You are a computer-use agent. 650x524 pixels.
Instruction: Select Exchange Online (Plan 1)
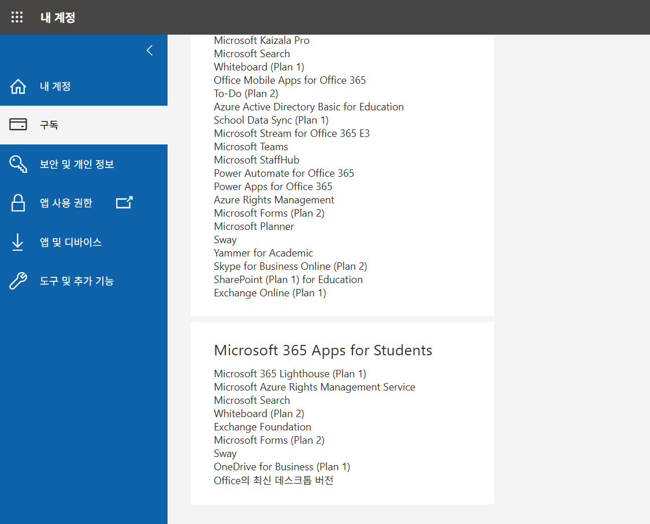[x=270, y=292]
